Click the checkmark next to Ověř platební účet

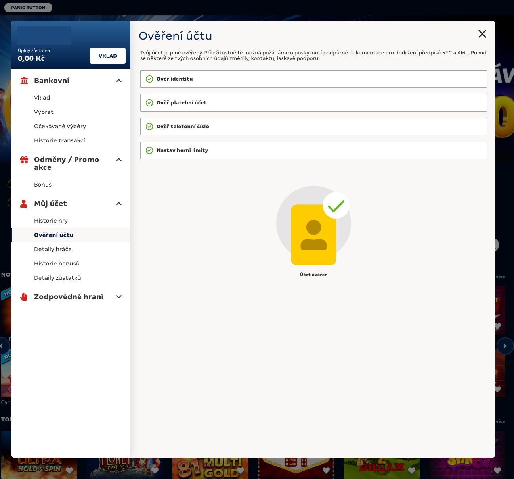click(149, 103)
